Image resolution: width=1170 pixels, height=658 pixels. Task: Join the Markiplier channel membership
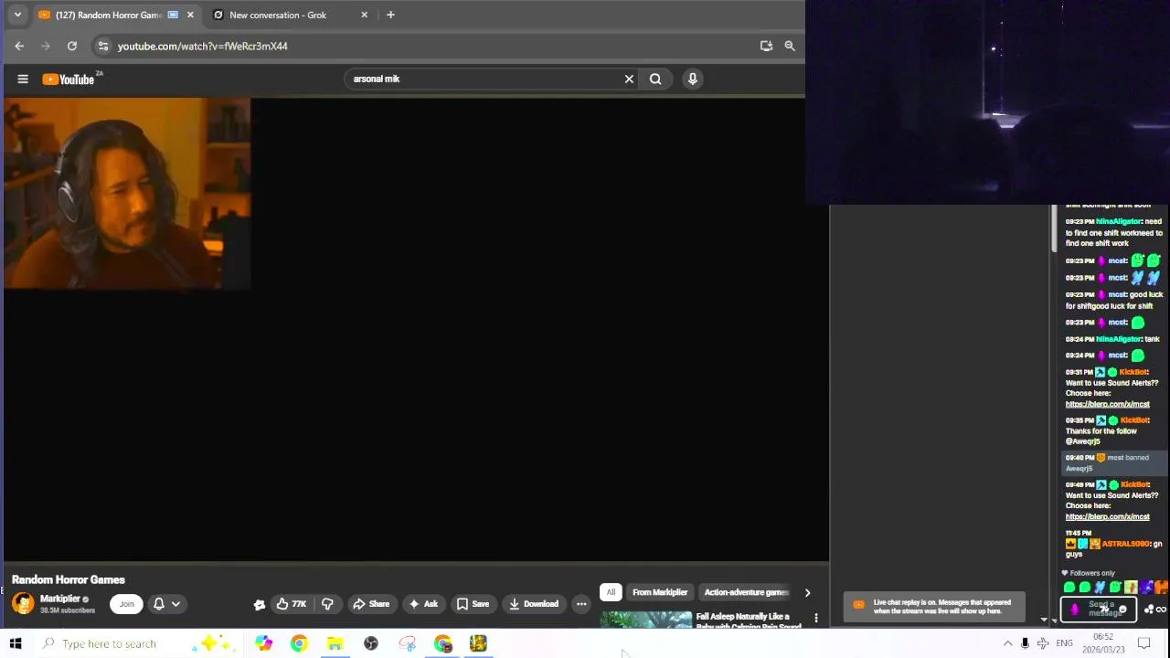pyautogui.click(x=126, y=603)
